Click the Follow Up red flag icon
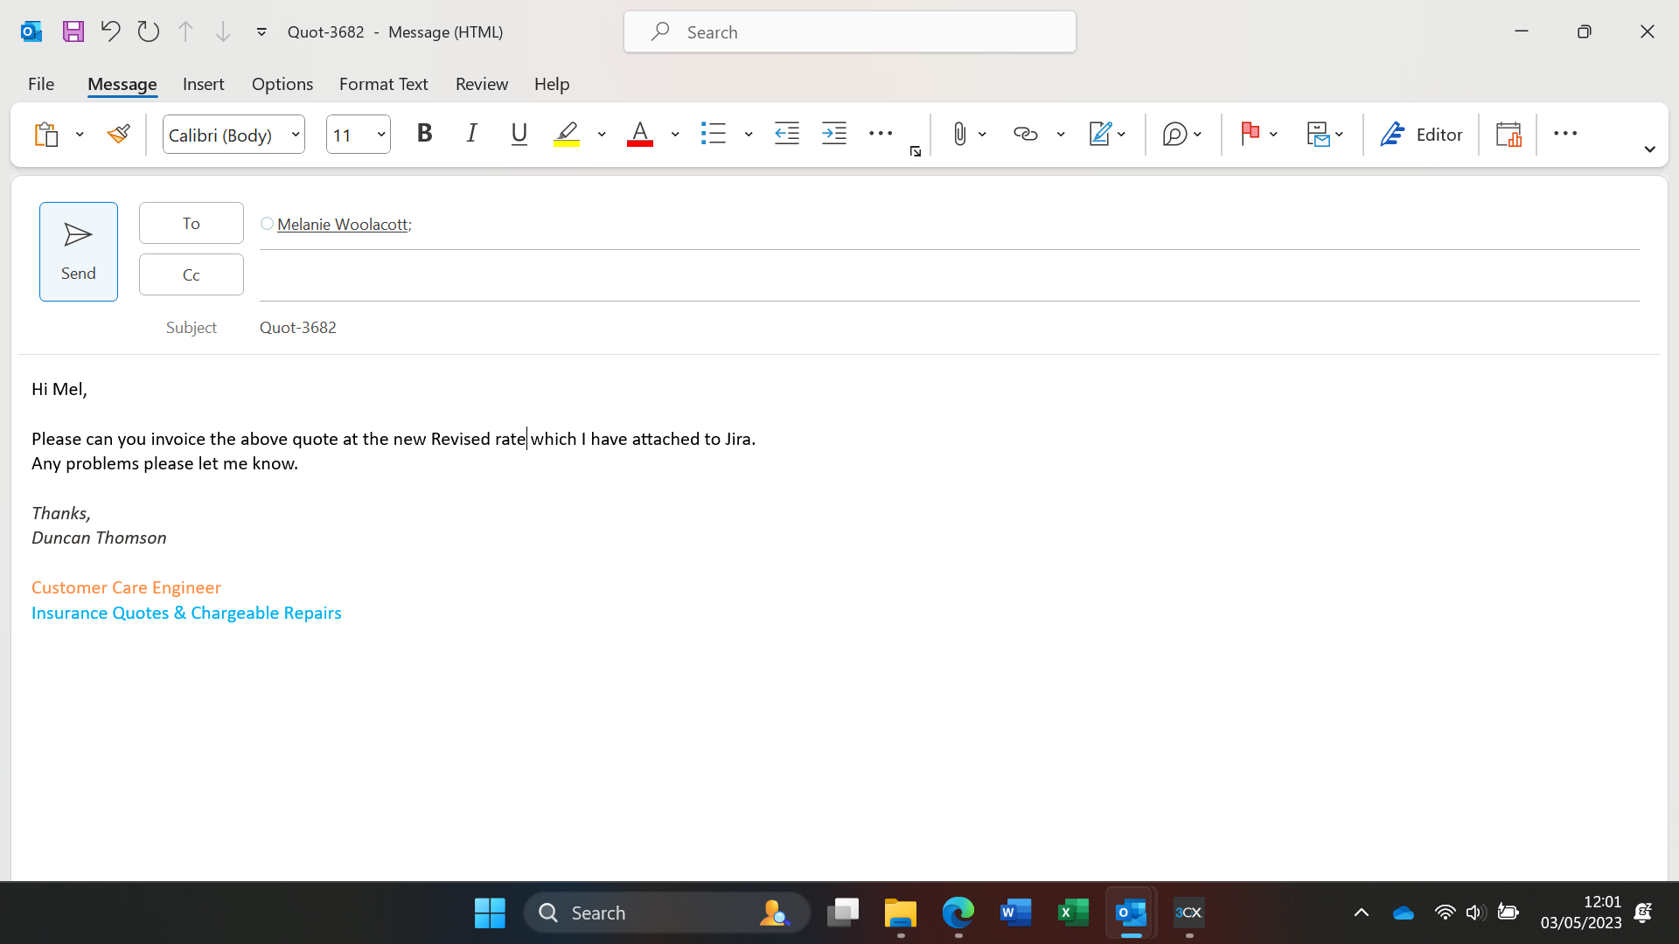The height and width of the screenshot is (944, 1679). coord(1250,134)
